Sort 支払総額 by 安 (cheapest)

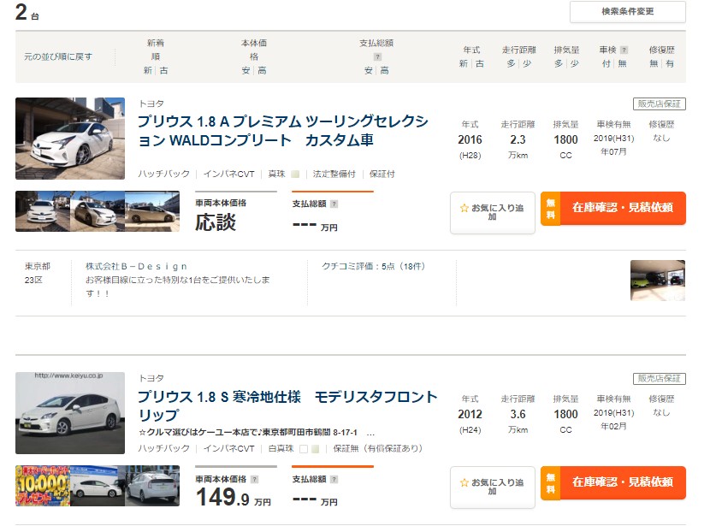tap(368, 70)
